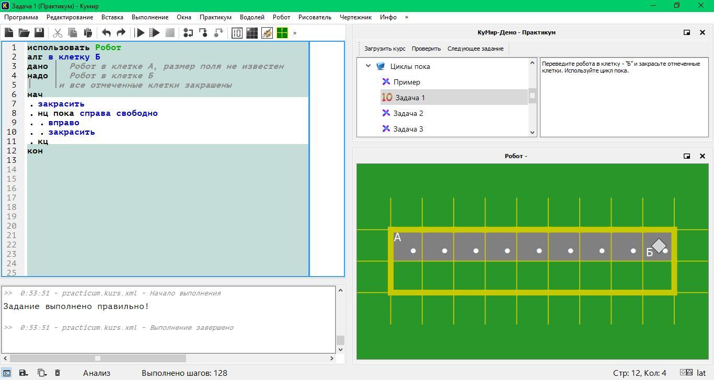Click the 'нц пока справа свободно' code line
The height and width of the screenshot is (380, 714).
click(98, 113)
